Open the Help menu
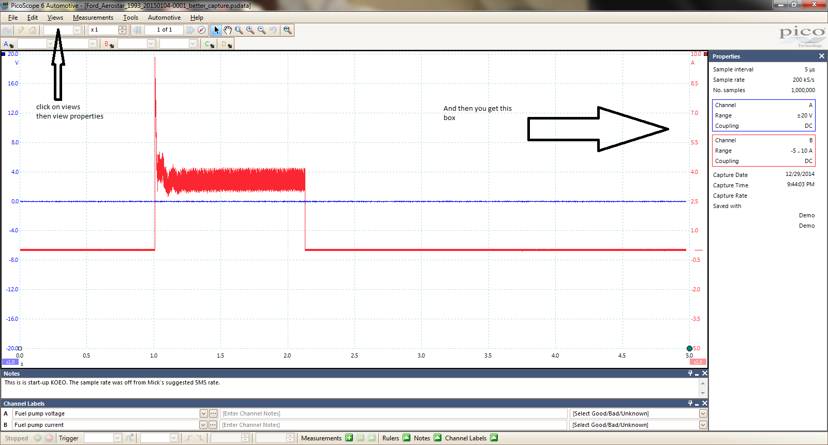This screenshot has height=445, width=828. click(x=197, y=18)
